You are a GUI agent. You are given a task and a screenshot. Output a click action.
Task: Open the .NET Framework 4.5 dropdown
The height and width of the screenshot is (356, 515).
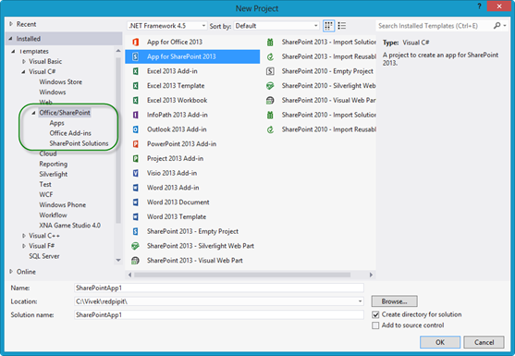pos(166,26)
